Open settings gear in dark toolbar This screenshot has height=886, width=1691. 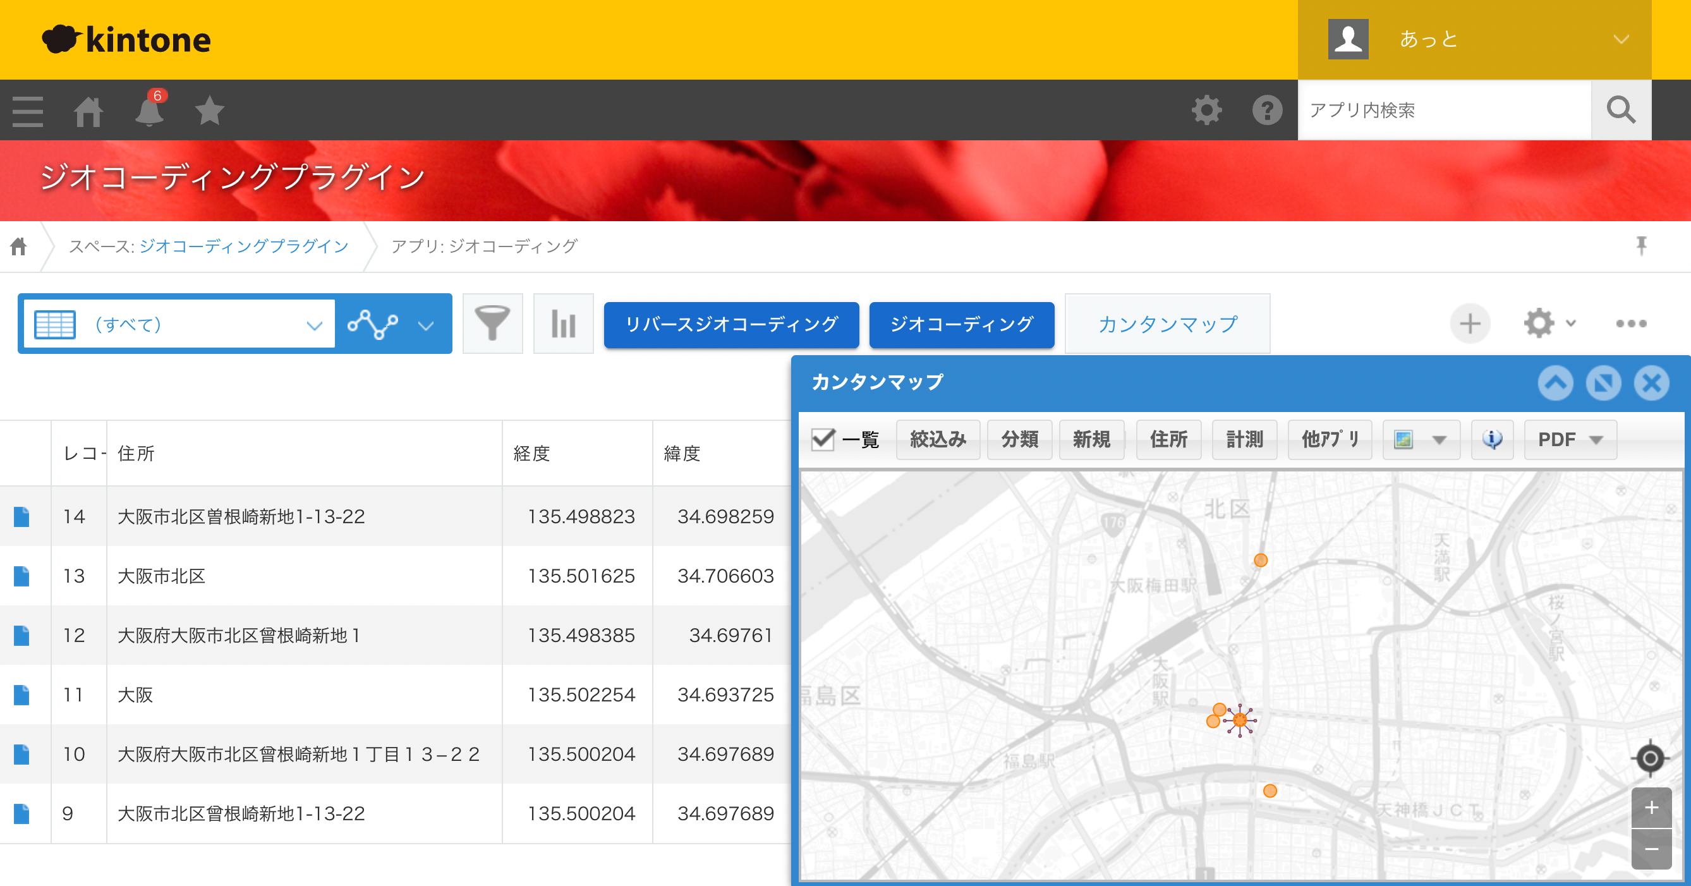1206,110
